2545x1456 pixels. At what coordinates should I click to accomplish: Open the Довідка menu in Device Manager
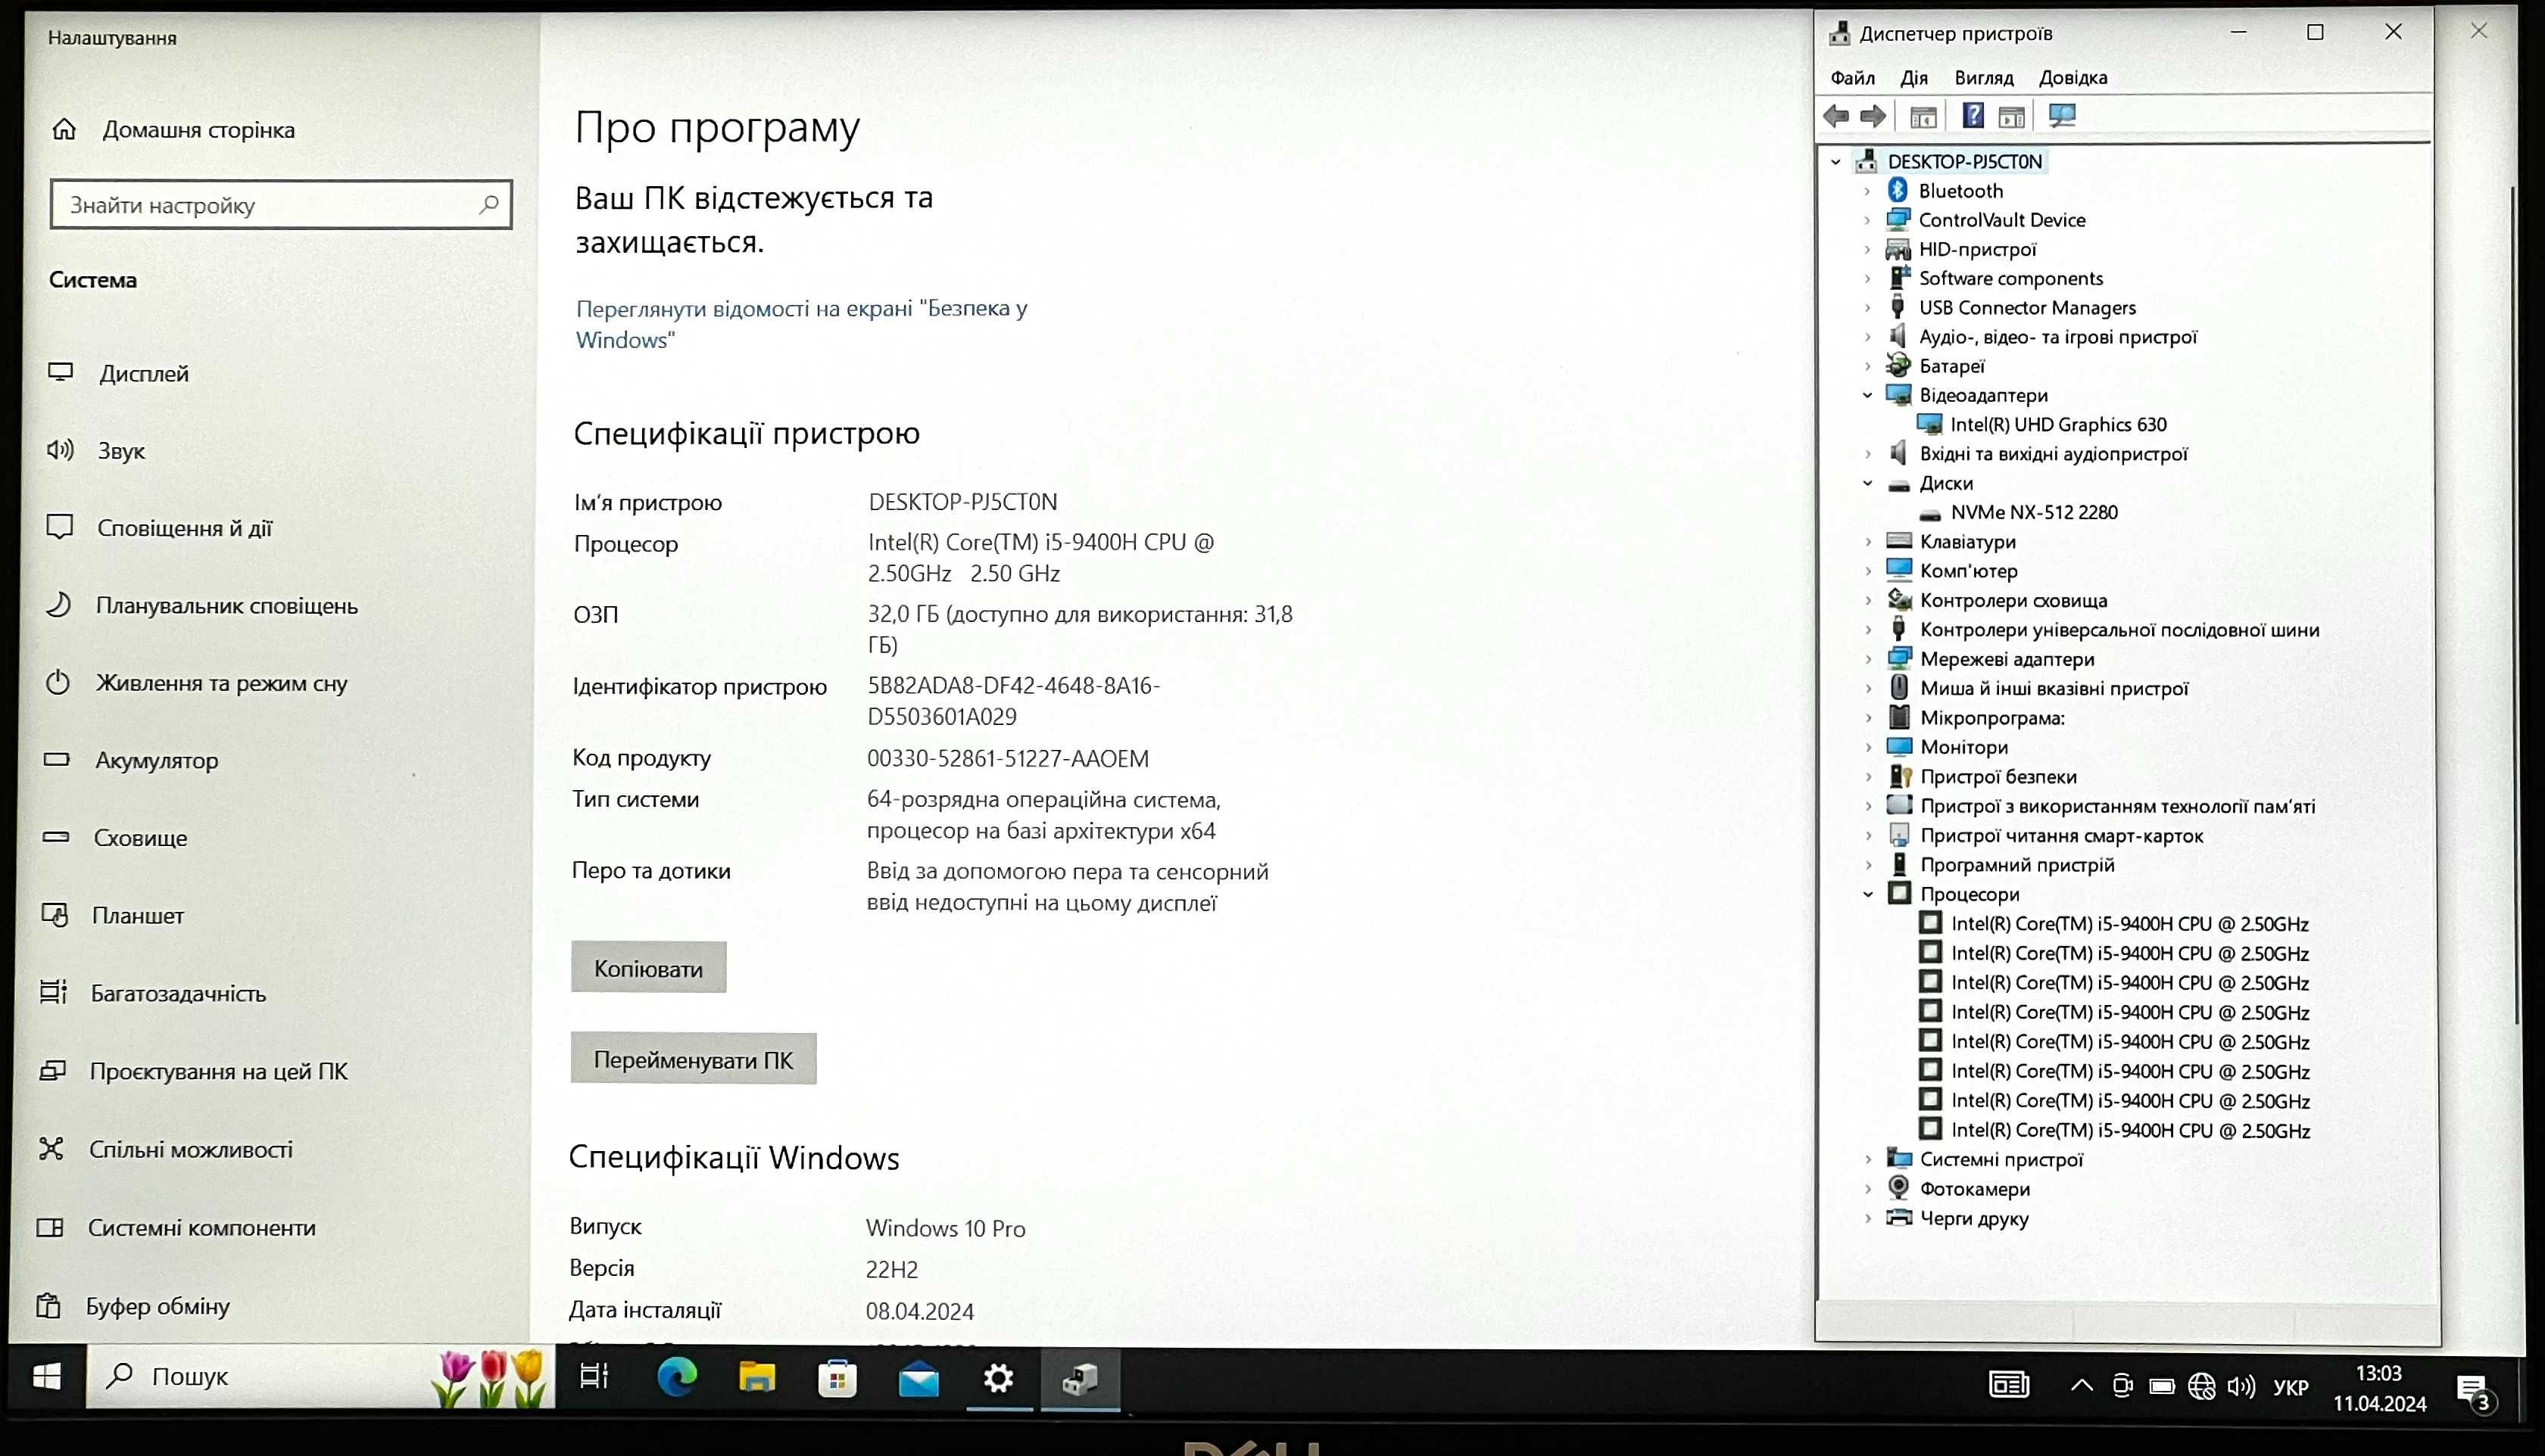tap(2072, 78)
